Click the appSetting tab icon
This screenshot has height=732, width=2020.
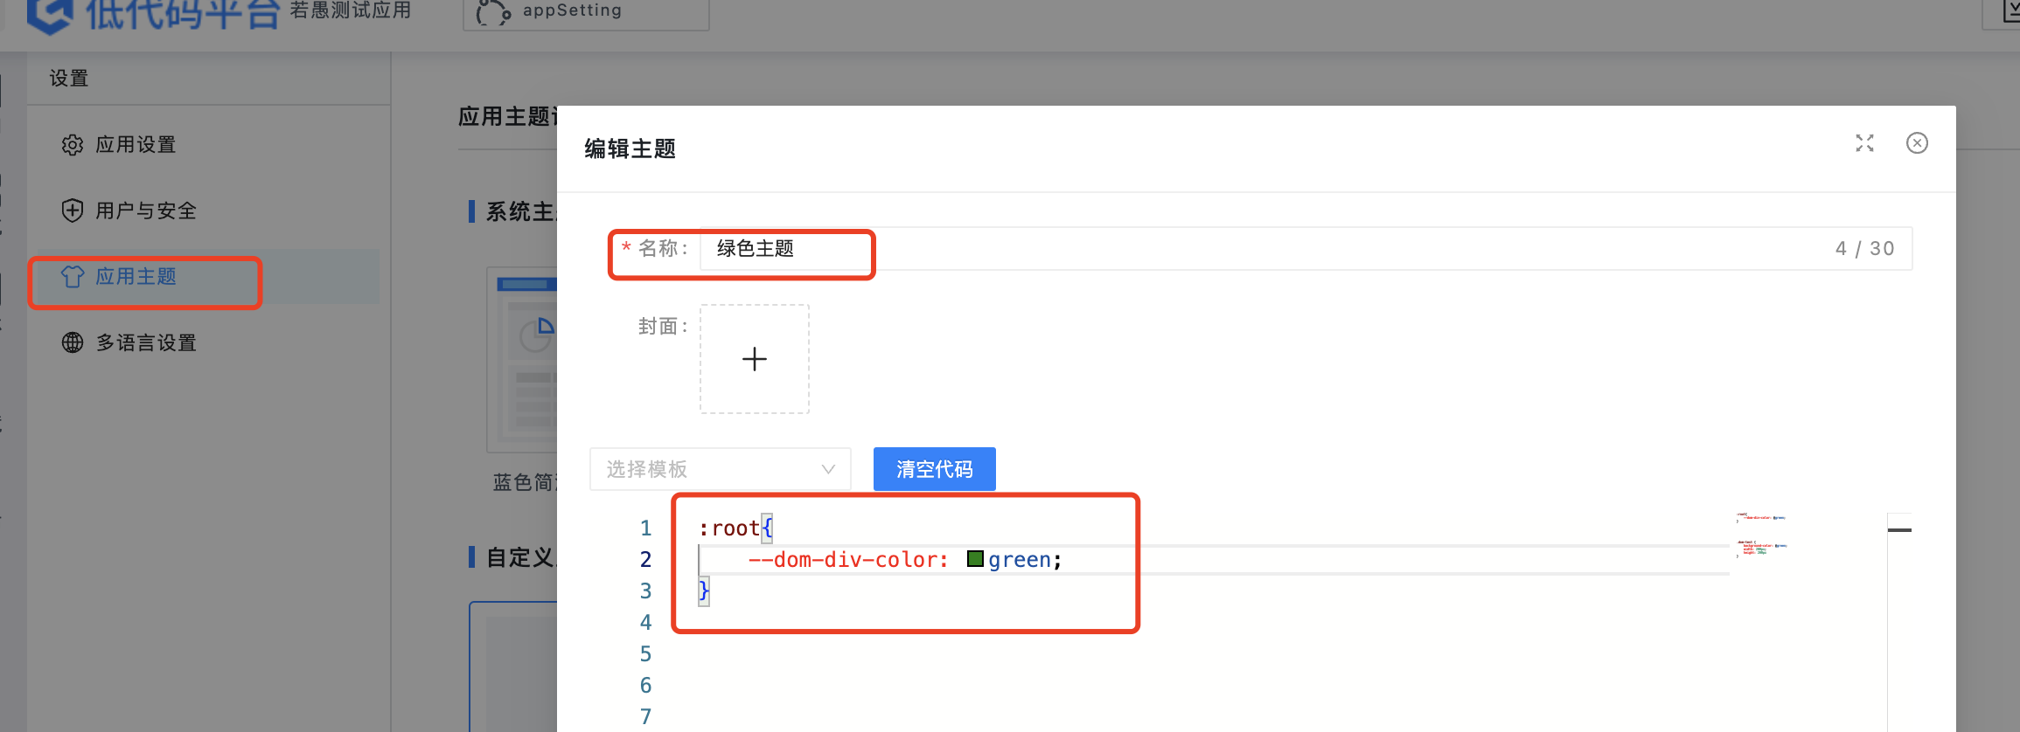493,12
